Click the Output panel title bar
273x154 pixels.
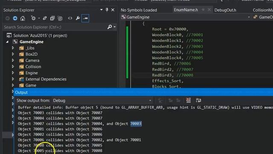tap(143, 92)
